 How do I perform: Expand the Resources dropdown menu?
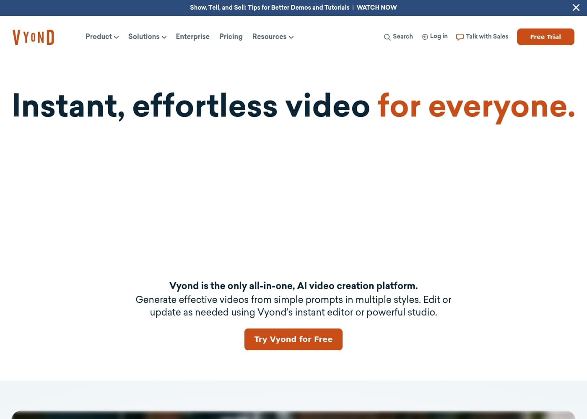pos(273,36)
